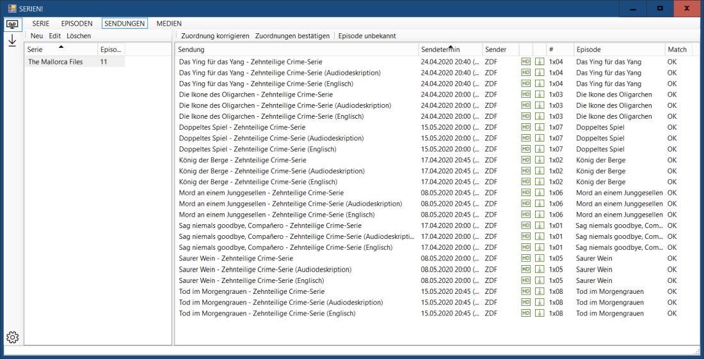Click HD icon for König der Berge (Audiodeskription) row

point(525,171)
